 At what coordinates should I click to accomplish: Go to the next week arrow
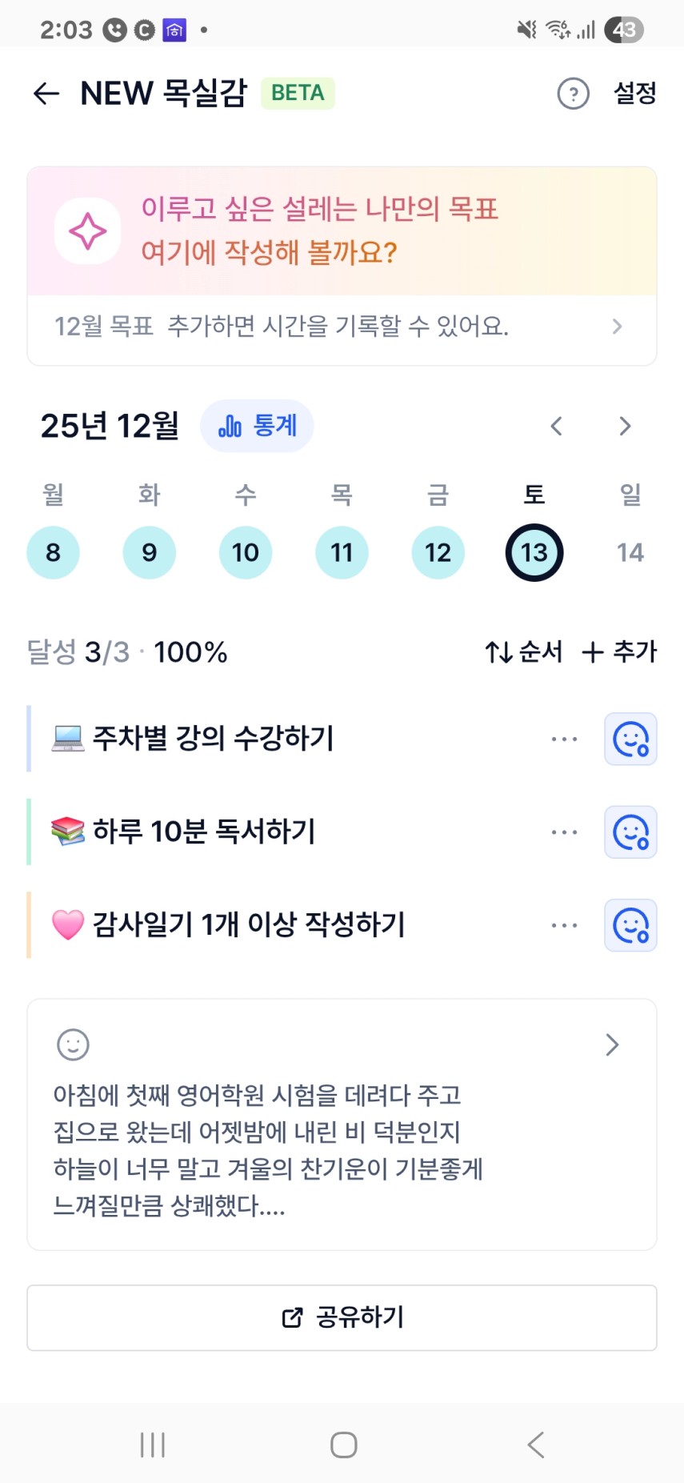click(625, 426)
